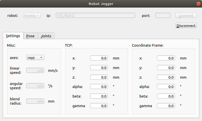202x121 pixels.
Task: Click the linear speed field
Action: tap(35, 70)
